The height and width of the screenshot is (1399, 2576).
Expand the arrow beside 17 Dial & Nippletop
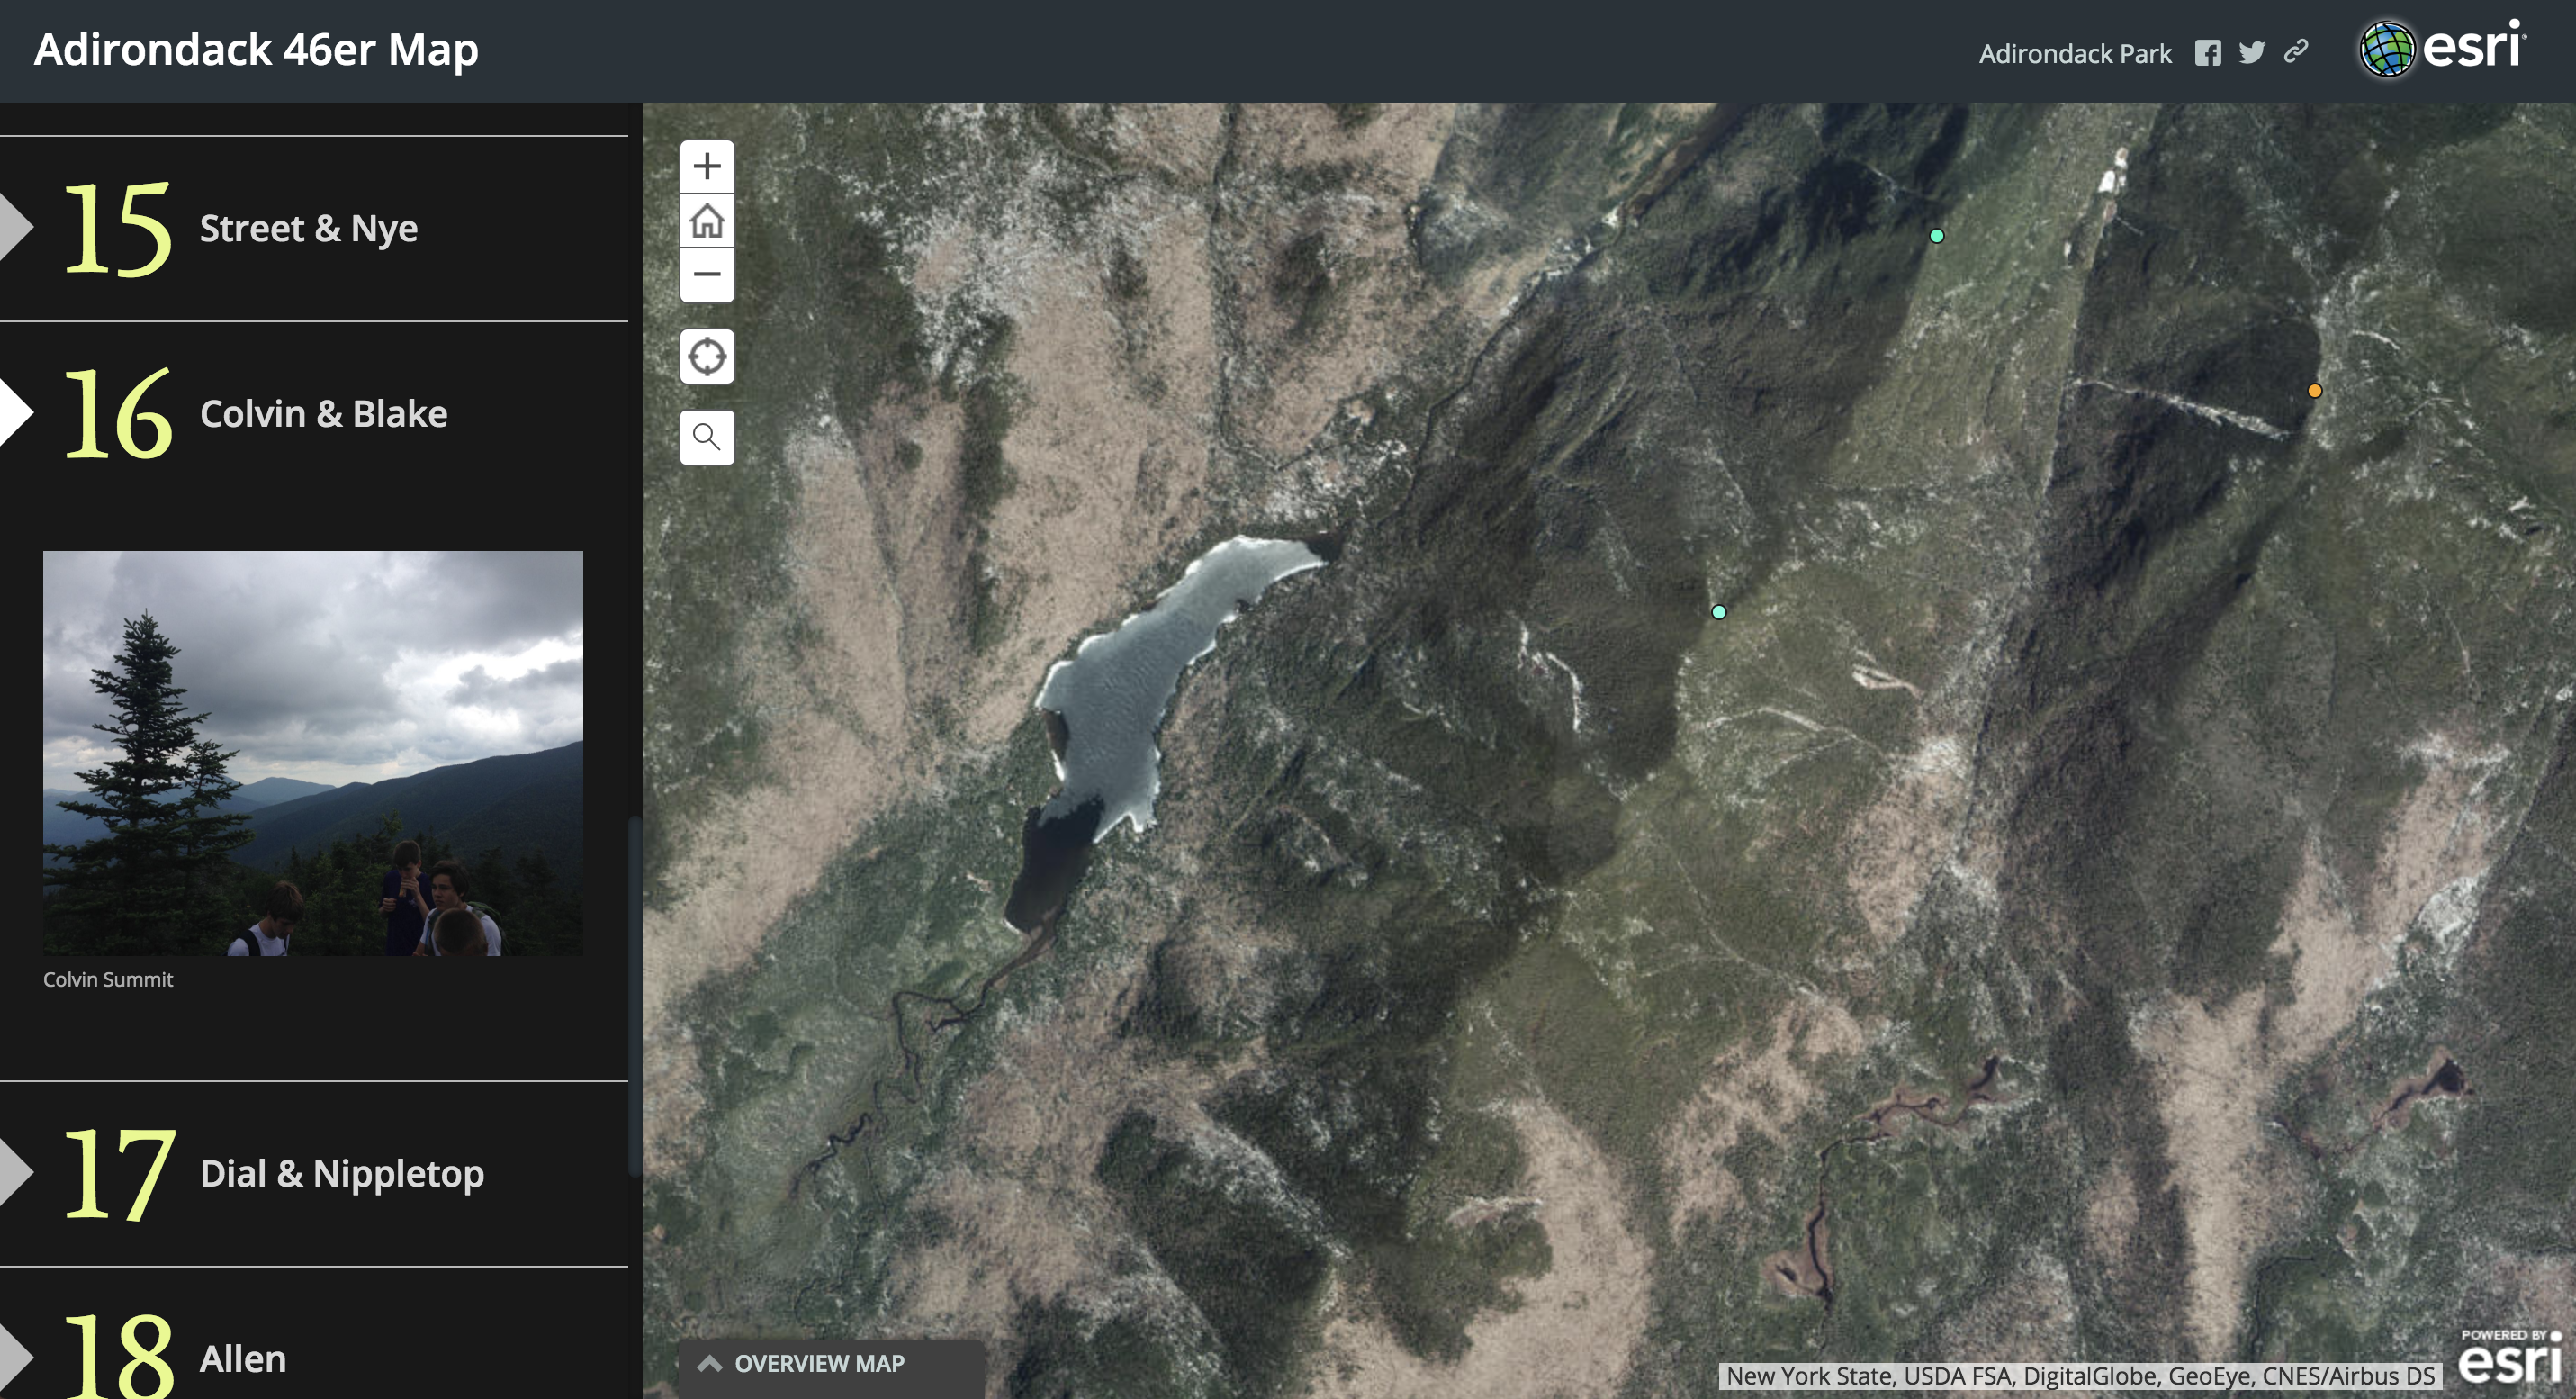click(14, 1172)
